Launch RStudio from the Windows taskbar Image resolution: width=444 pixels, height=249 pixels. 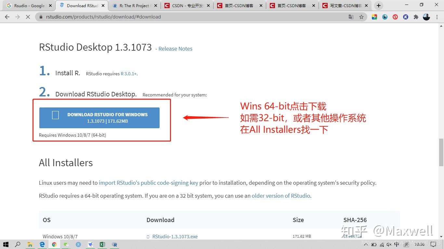(x=114, y=244)
